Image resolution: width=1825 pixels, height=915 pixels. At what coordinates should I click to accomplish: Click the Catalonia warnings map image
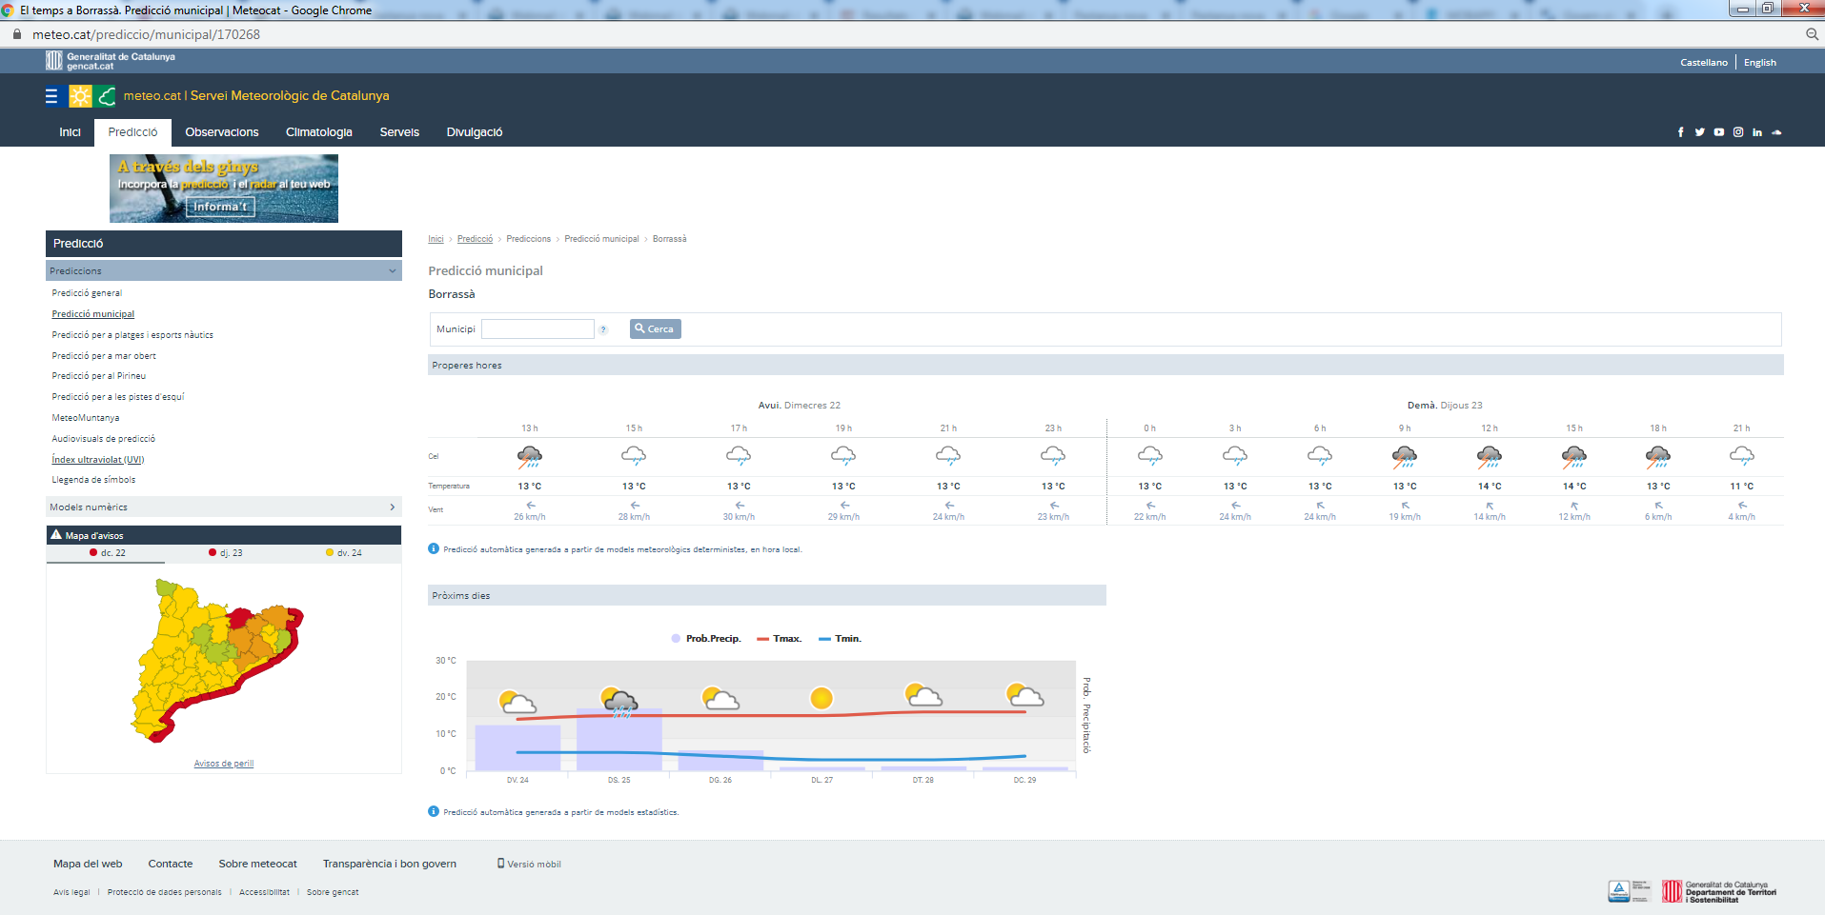click(217, 660)
